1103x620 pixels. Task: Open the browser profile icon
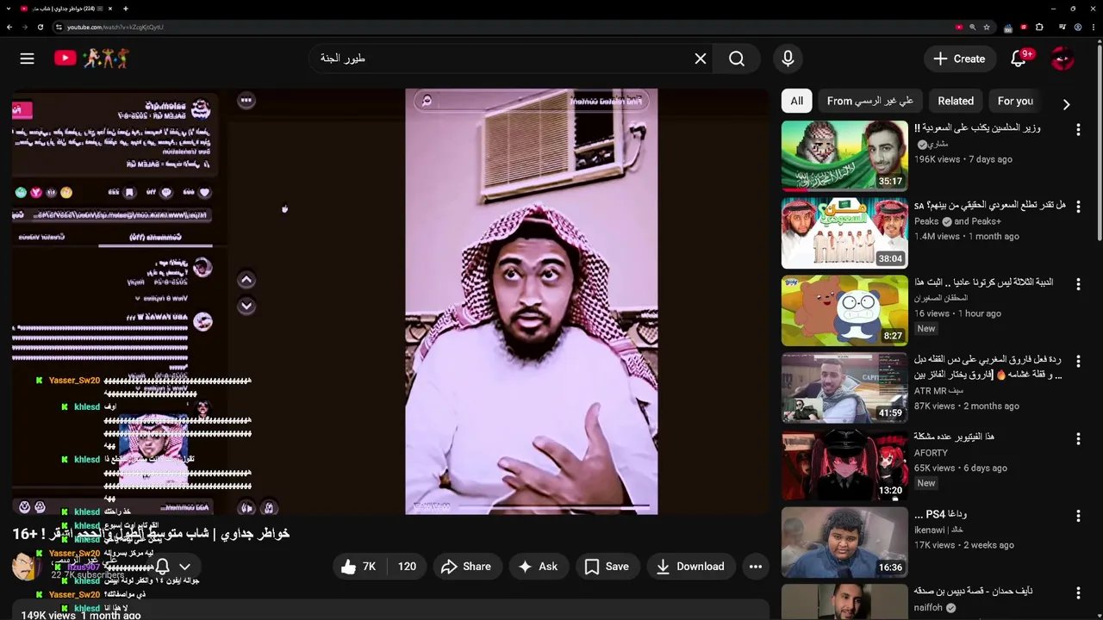[x=1078, y=27]
